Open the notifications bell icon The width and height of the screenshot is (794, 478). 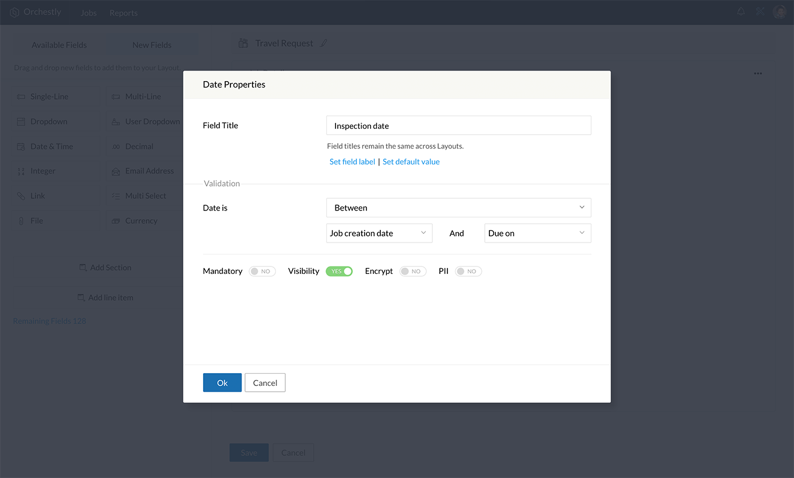click(x=741, y=11)
